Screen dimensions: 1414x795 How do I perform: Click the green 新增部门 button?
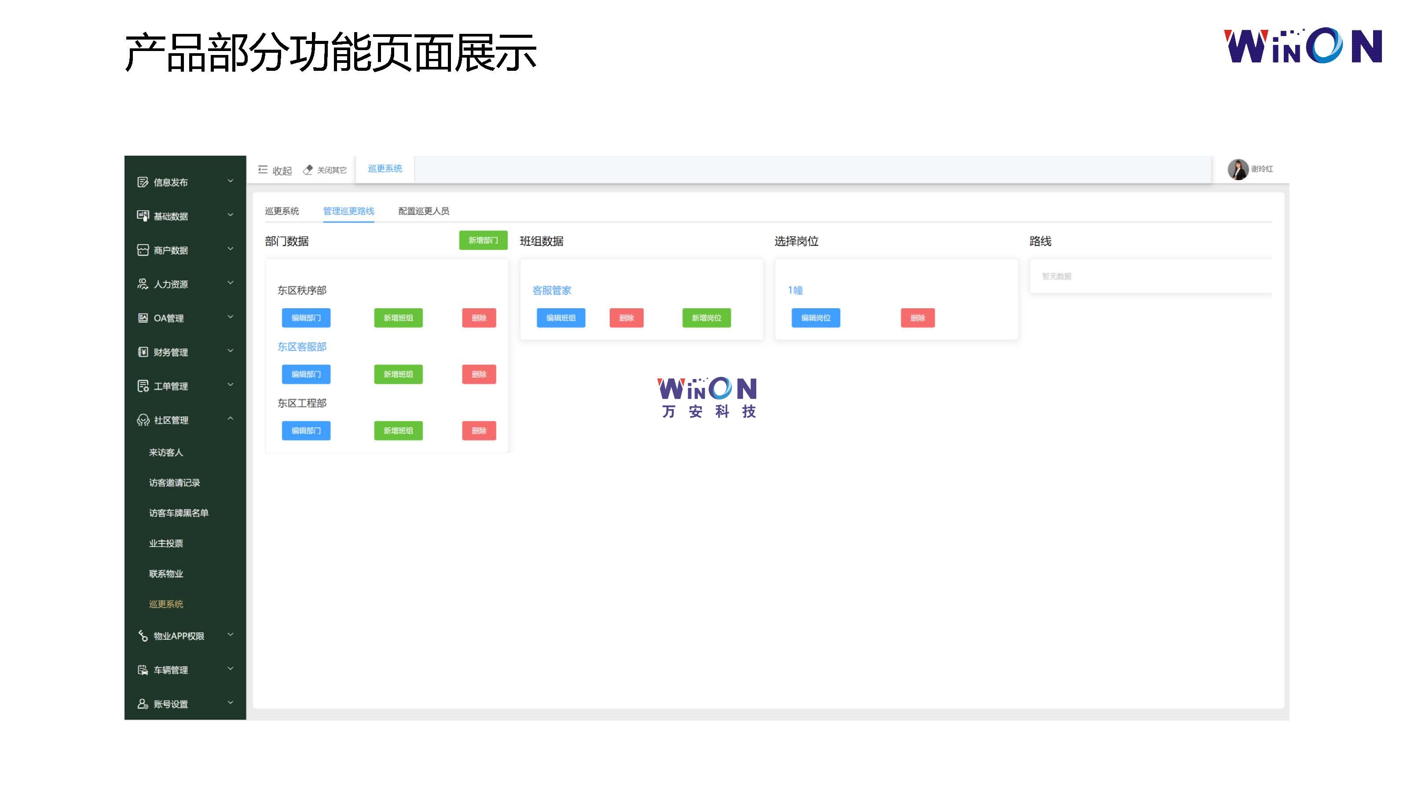[483, 241]
